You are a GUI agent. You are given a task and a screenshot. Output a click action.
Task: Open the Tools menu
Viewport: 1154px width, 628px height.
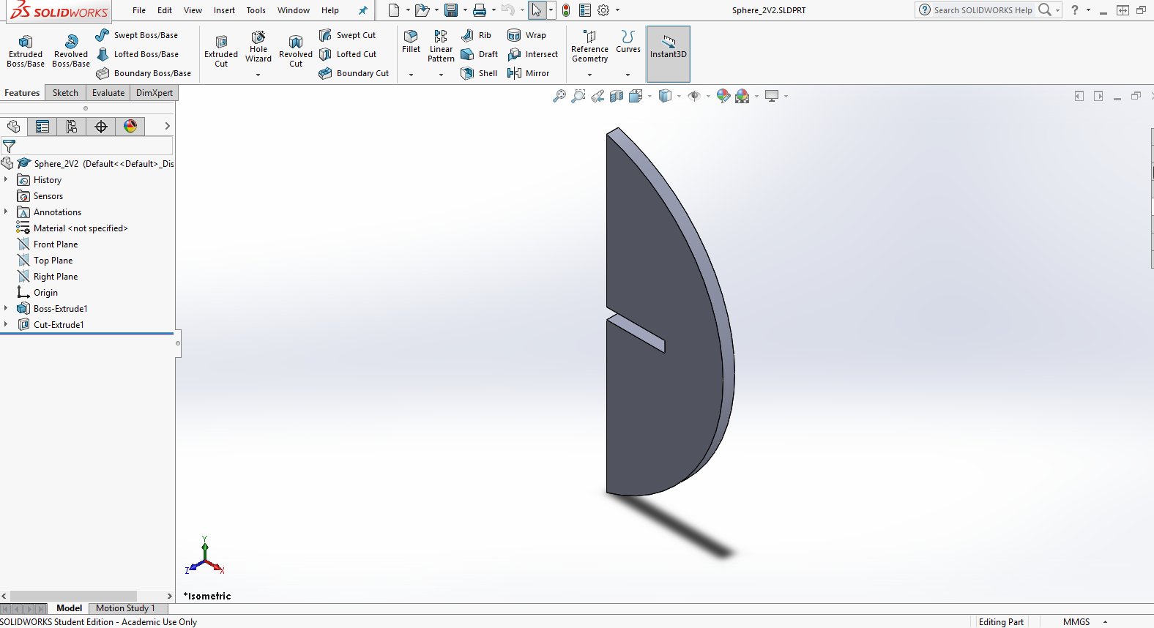tap(256, 10)
